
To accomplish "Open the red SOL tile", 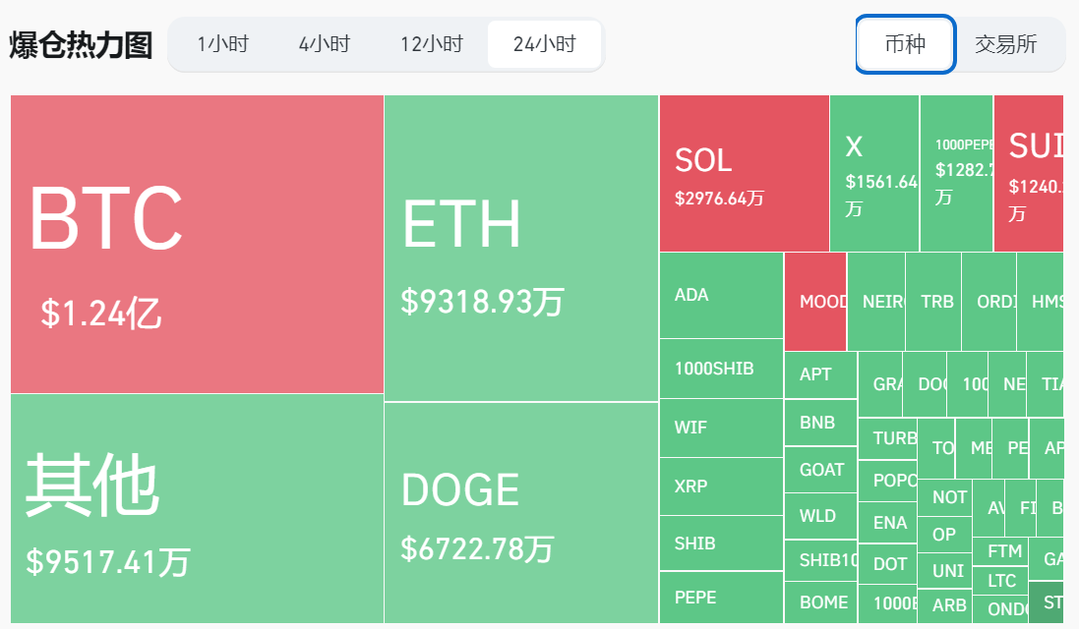I will pos(744,173).
